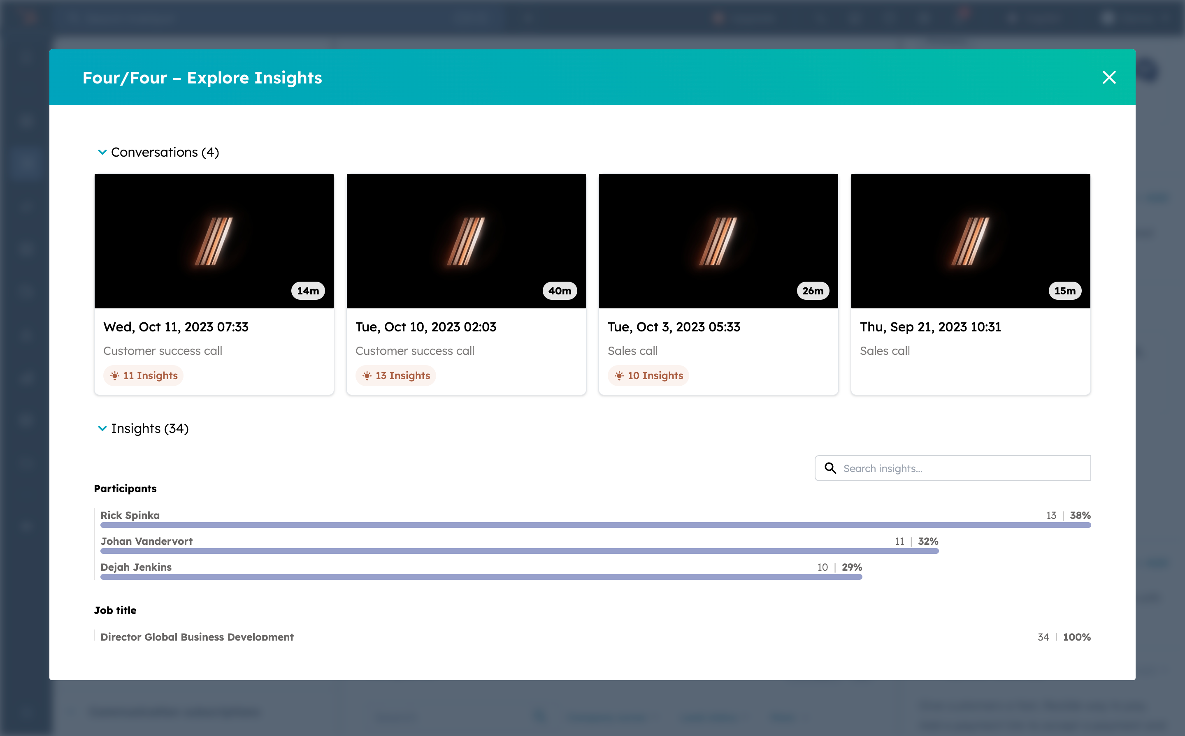The height and width of the screenshot is (736, 1185).
Task: Select Rick Spinka participant bar
Action: coord(595,525)
